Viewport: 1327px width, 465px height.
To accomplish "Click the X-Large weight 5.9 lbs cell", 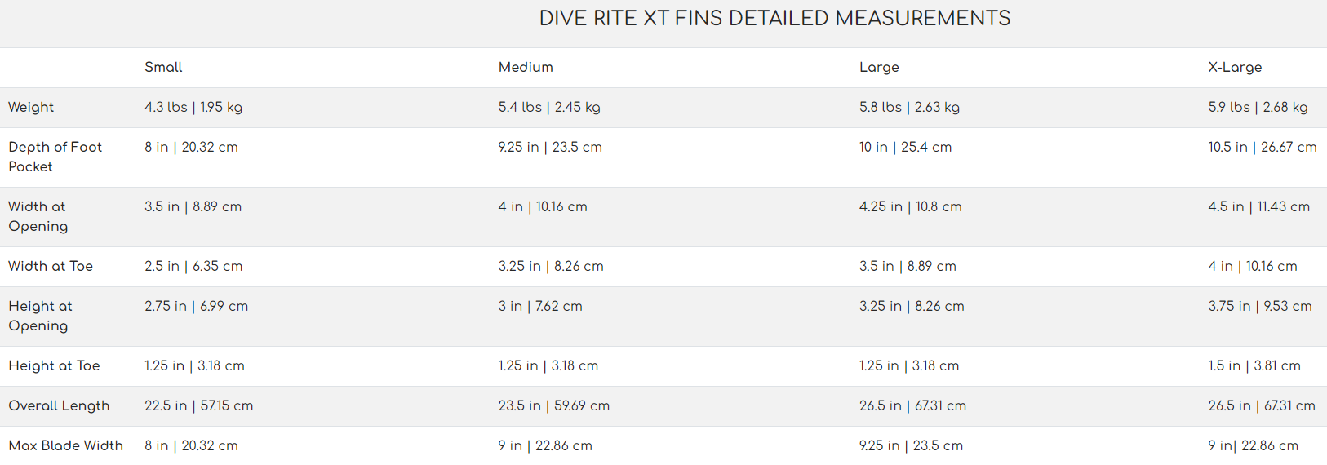I will (x=1258, y=108).
